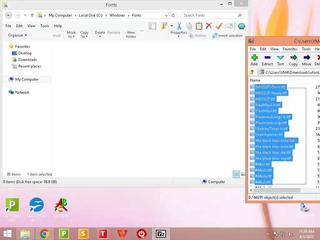Click the rename label icon in Fonts toolbar

point(229,26)
